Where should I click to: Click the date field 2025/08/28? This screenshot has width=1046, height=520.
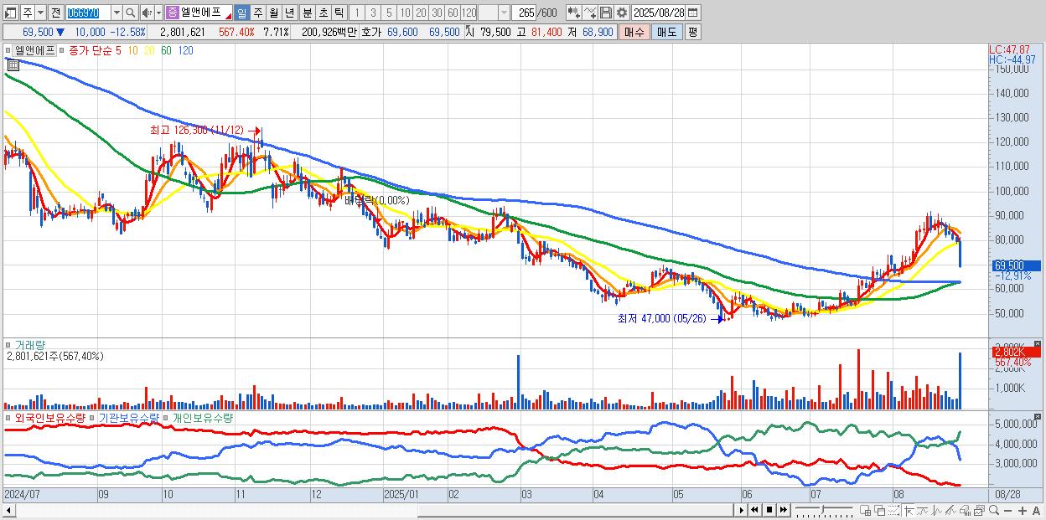659,13
